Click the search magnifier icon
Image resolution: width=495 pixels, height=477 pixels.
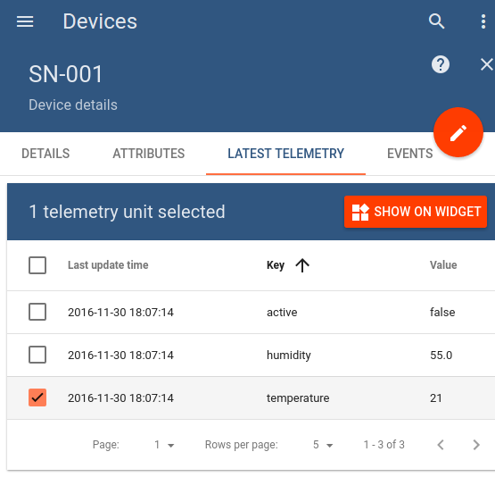tap(437, 21)
